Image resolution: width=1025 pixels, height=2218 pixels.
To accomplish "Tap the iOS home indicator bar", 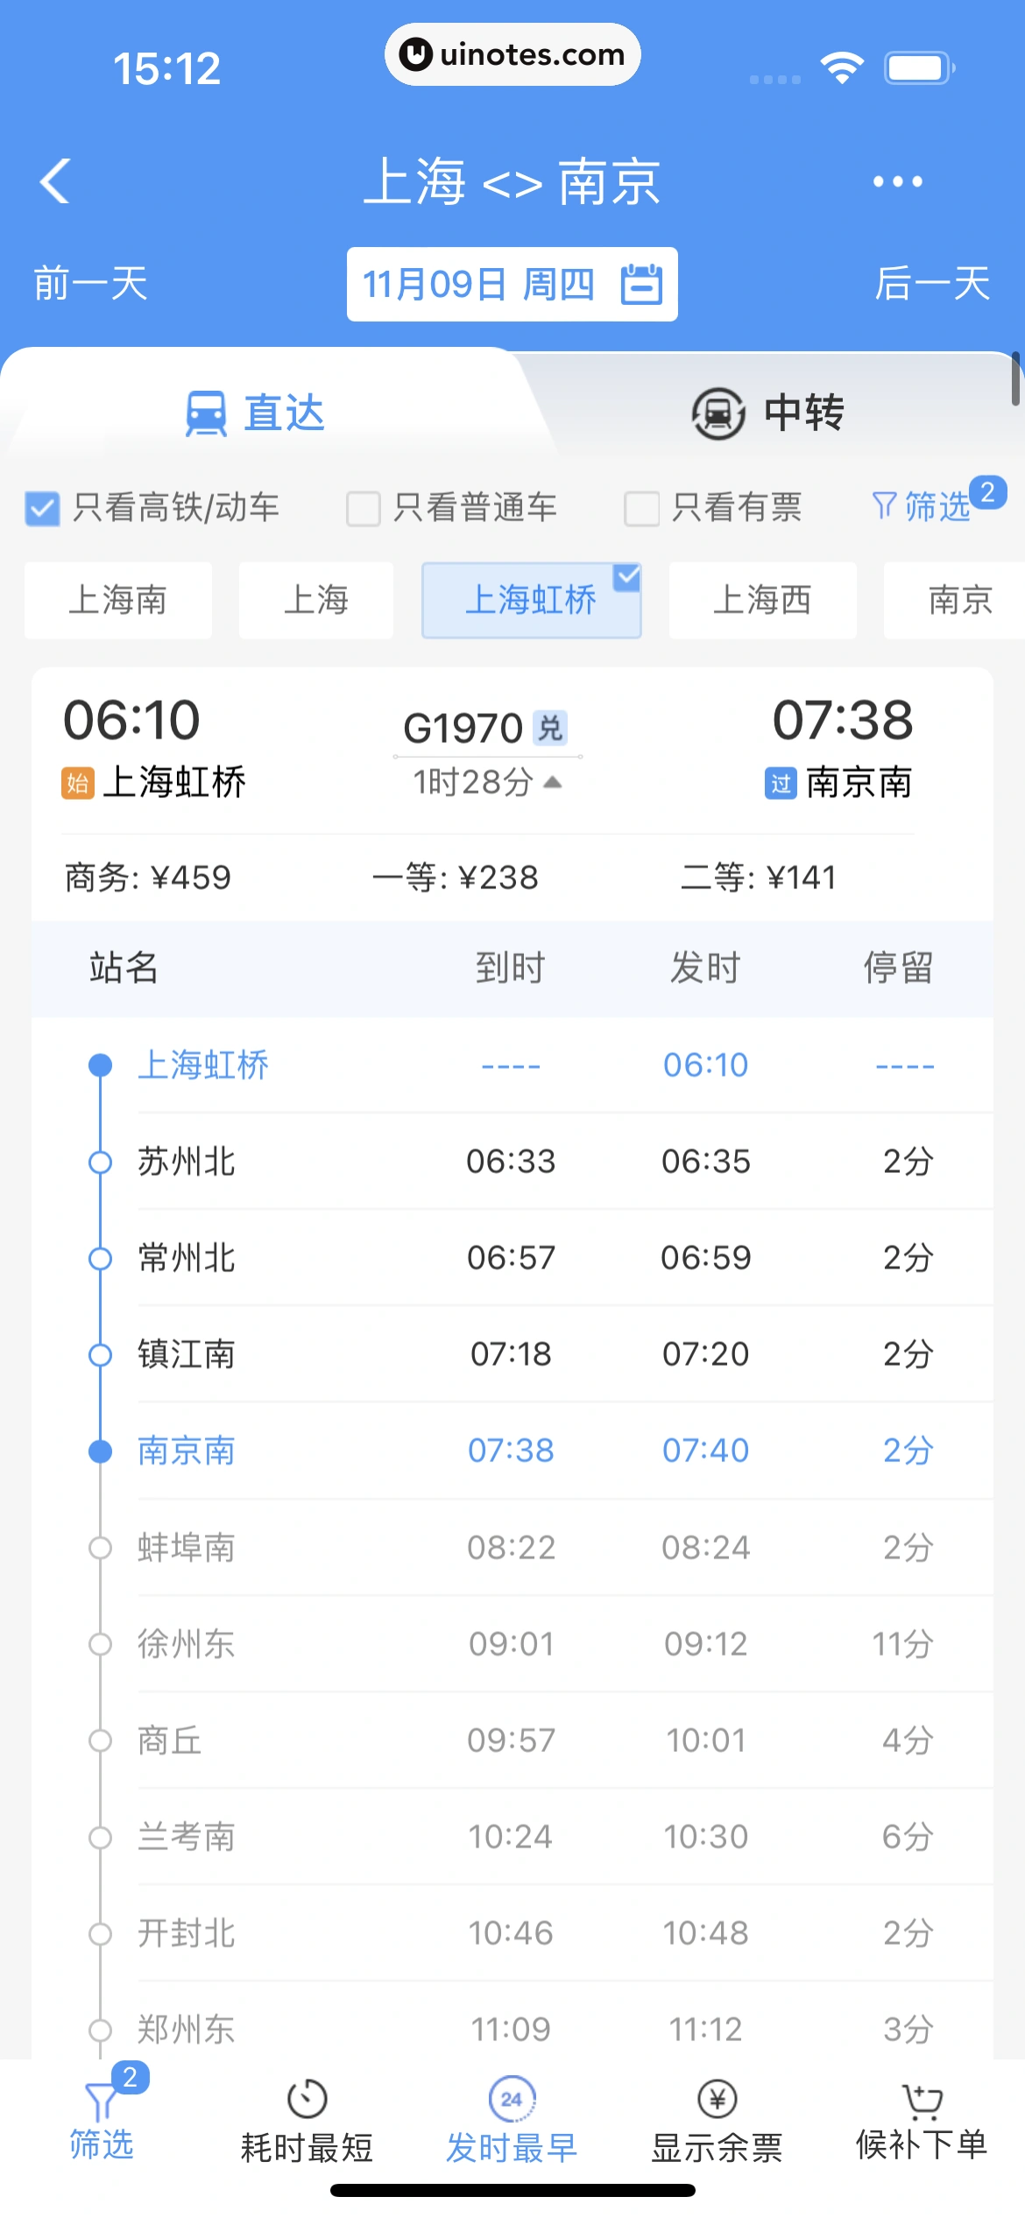I will [512, 2190].
